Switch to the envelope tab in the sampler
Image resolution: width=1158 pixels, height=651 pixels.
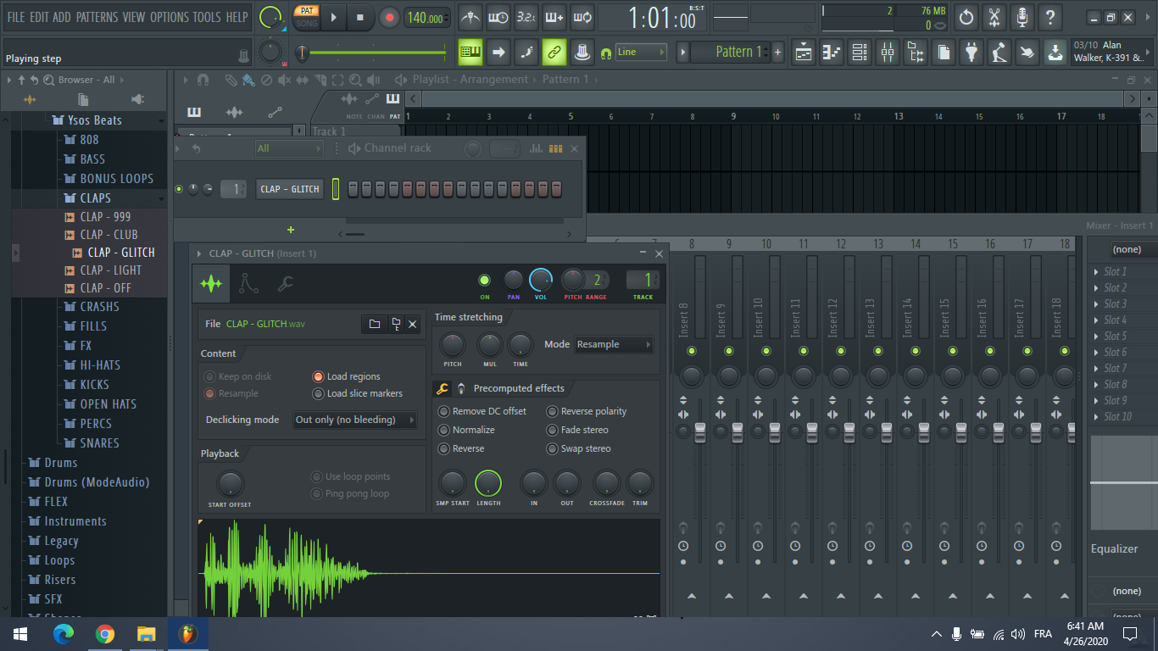[248, 283]
